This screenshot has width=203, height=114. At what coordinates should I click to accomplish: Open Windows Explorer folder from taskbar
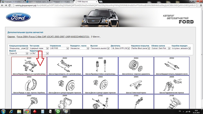pyautogui.click(x=19, y=111)
